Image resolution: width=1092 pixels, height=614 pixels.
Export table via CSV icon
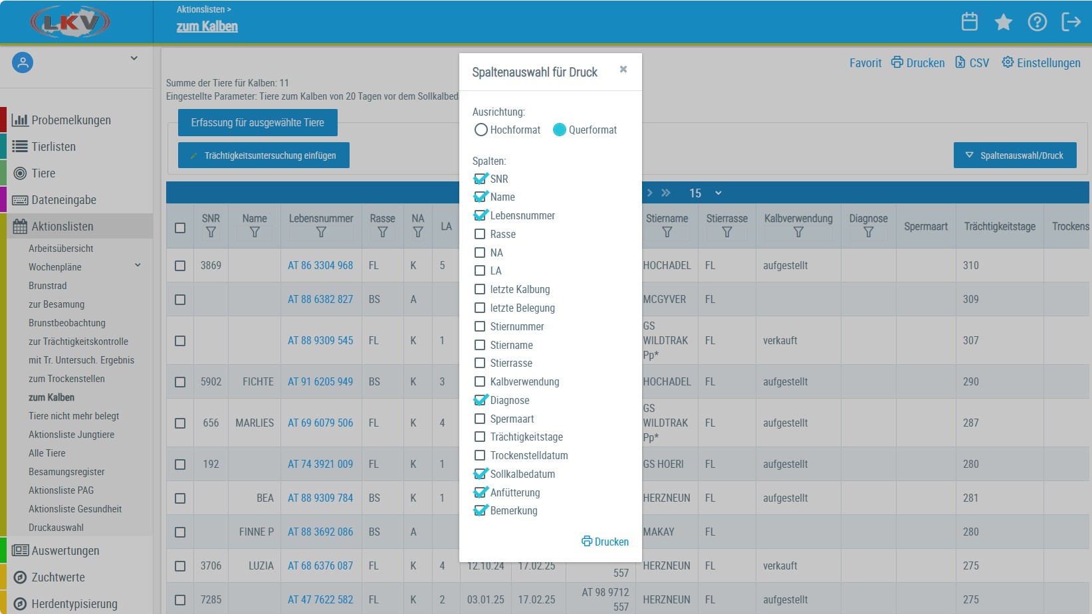click(972, 62)
